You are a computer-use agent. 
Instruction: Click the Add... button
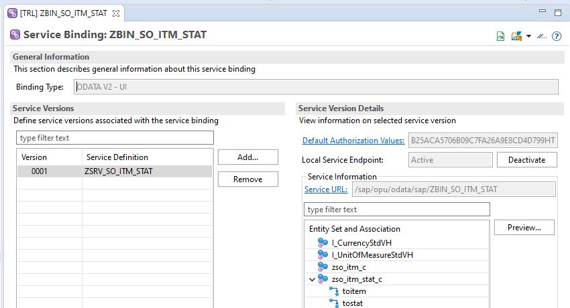coord(248,157)
